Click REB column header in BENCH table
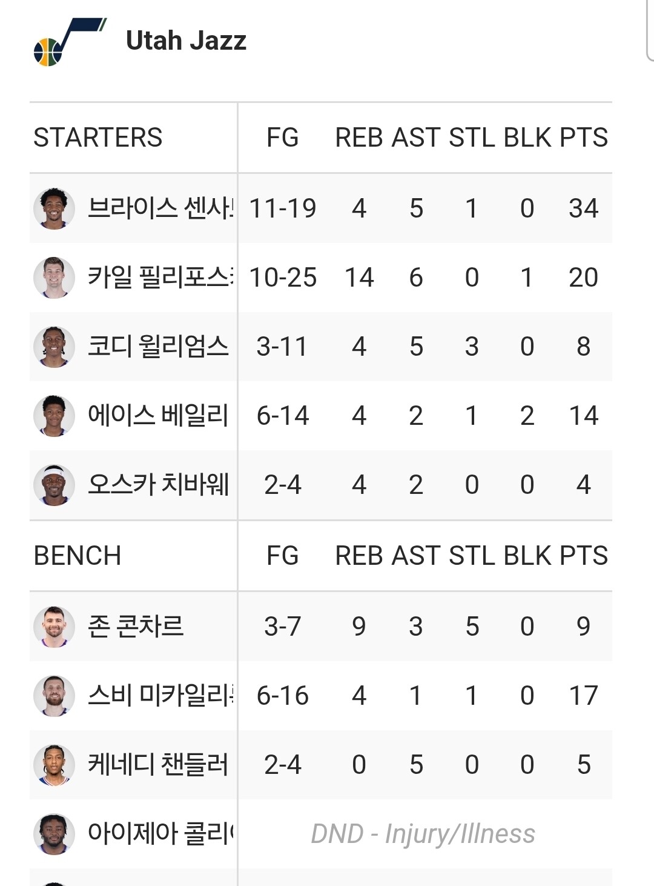This screenshot has height=886, width=654. 360,556
